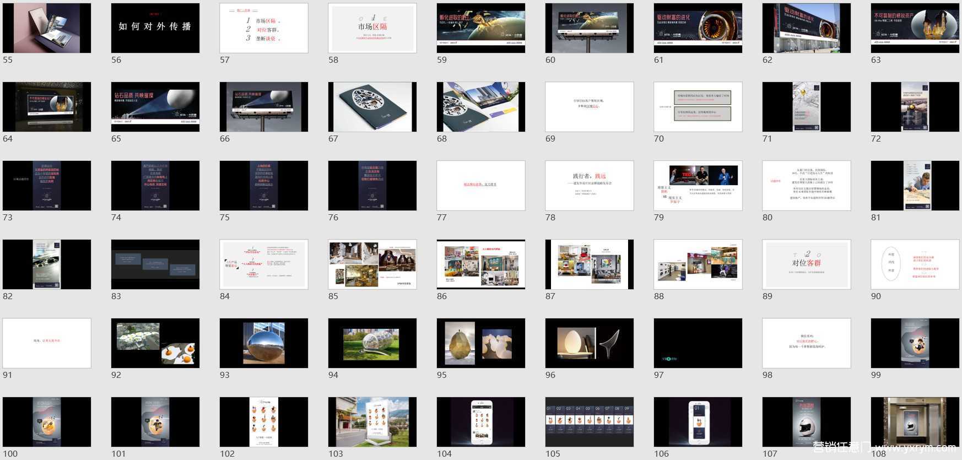Click slide 93 mirror sphere thumbnail
The image size is (962, 460).
click(x=264, y=343)
